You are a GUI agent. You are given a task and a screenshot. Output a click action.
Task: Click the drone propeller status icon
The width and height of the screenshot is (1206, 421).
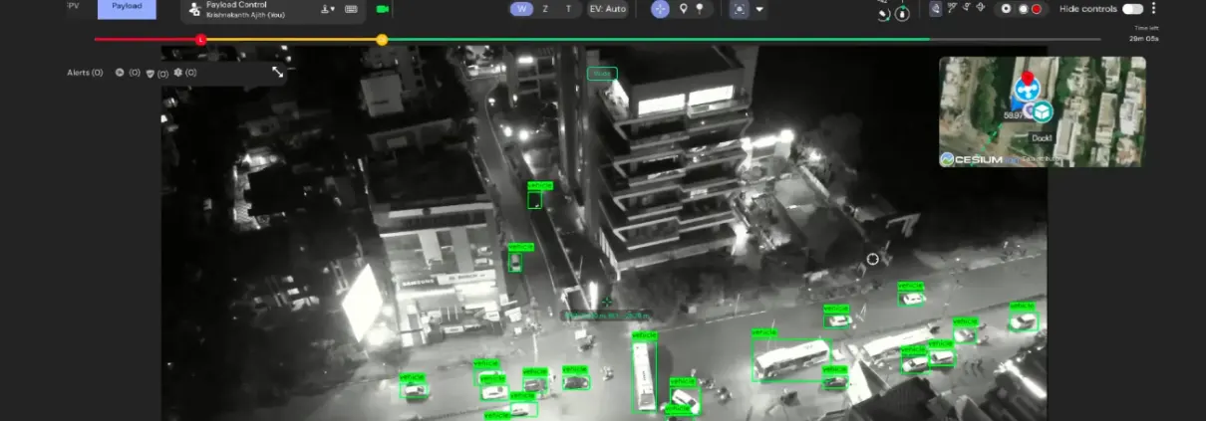point(983,8)
